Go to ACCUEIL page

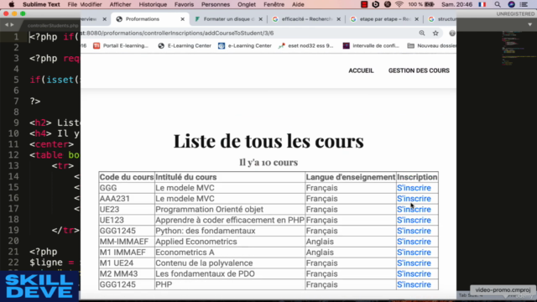coord(361,70)
